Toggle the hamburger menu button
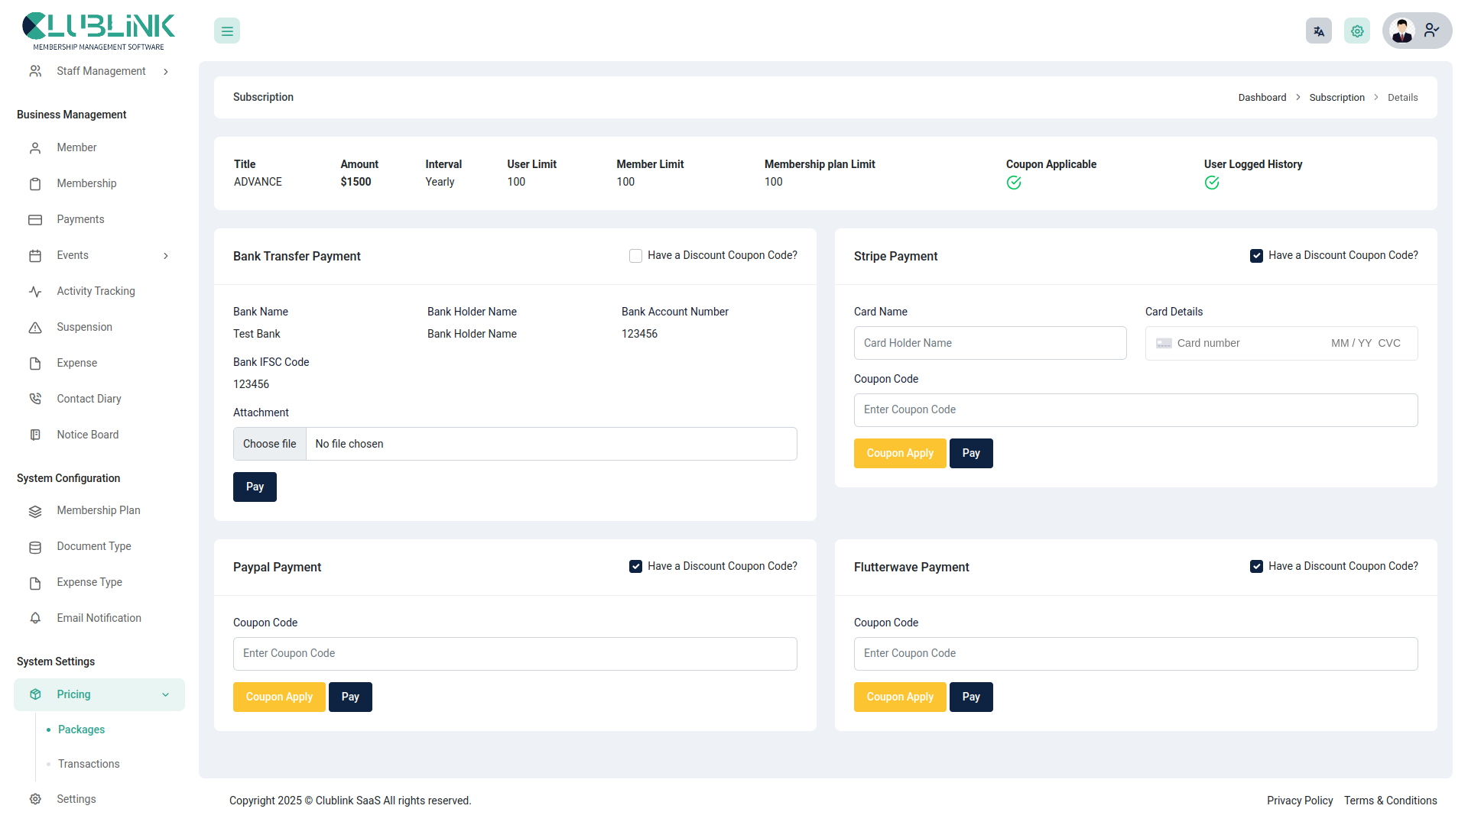Image resolution: width=1468 pixels, height=825 pixels. pyautogui.click(x=226, y=31)
